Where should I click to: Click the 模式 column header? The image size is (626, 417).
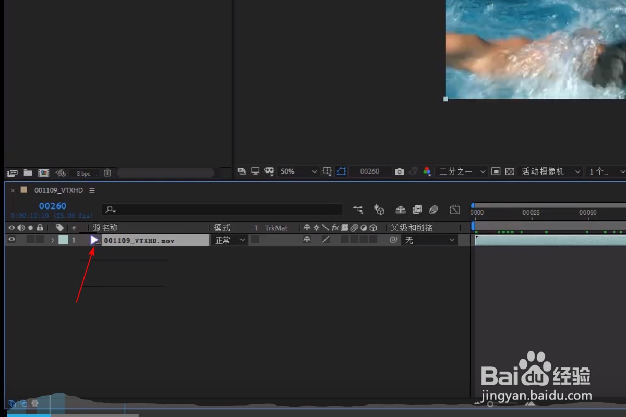click(x=222, y=228)
